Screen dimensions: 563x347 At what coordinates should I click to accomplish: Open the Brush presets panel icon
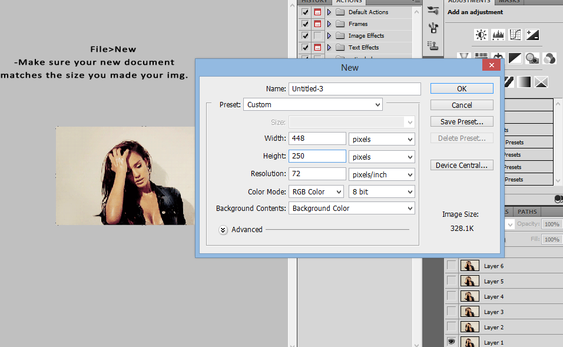point(433,11)
